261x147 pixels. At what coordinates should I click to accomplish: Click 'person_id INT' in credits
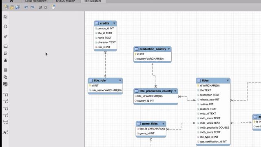tap(105, 29)
